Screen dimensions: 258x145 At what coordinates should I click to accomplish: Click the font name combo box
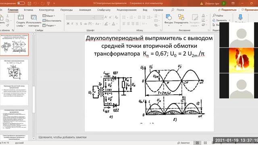tap(80, 17)
